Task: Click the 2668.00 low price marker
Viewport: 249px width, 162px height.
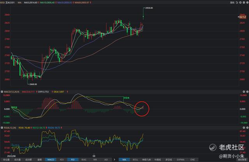Action: click(x=33, y=83)
